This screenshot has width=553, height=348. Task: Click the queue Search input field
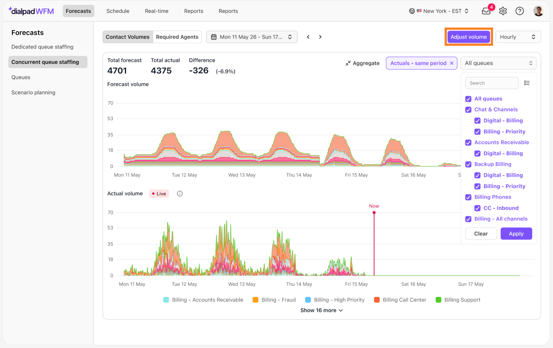coord(492,83)
